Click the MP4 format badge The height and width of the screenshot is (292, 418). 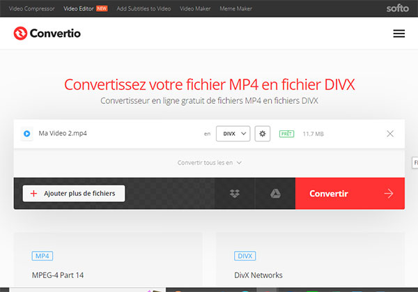[42, 256]
